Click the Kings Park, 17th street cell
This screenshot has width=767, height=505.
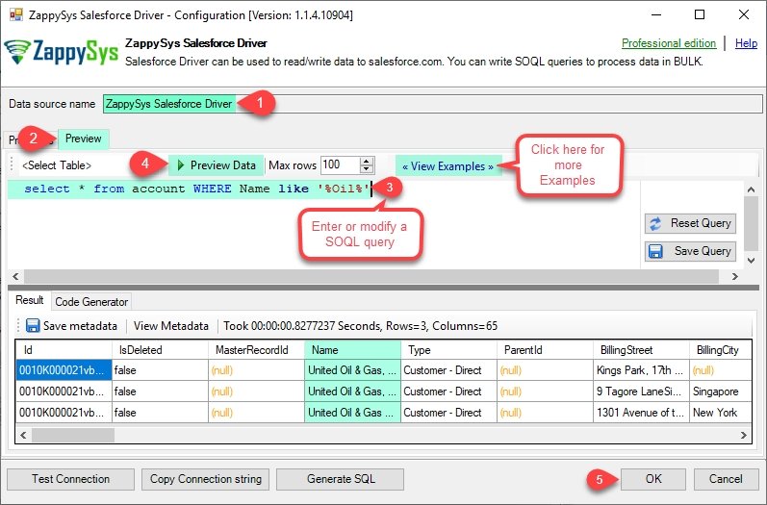point(641,370)
